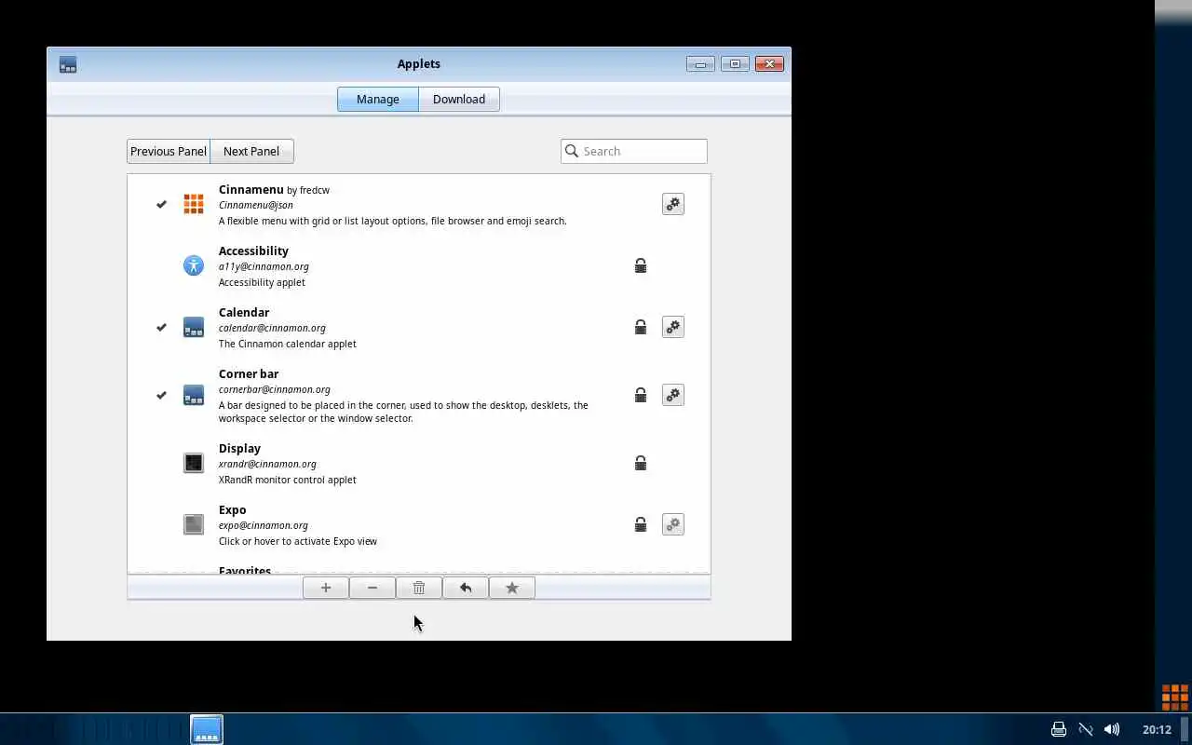Remove applet with minus button

(x=372, y=588)
